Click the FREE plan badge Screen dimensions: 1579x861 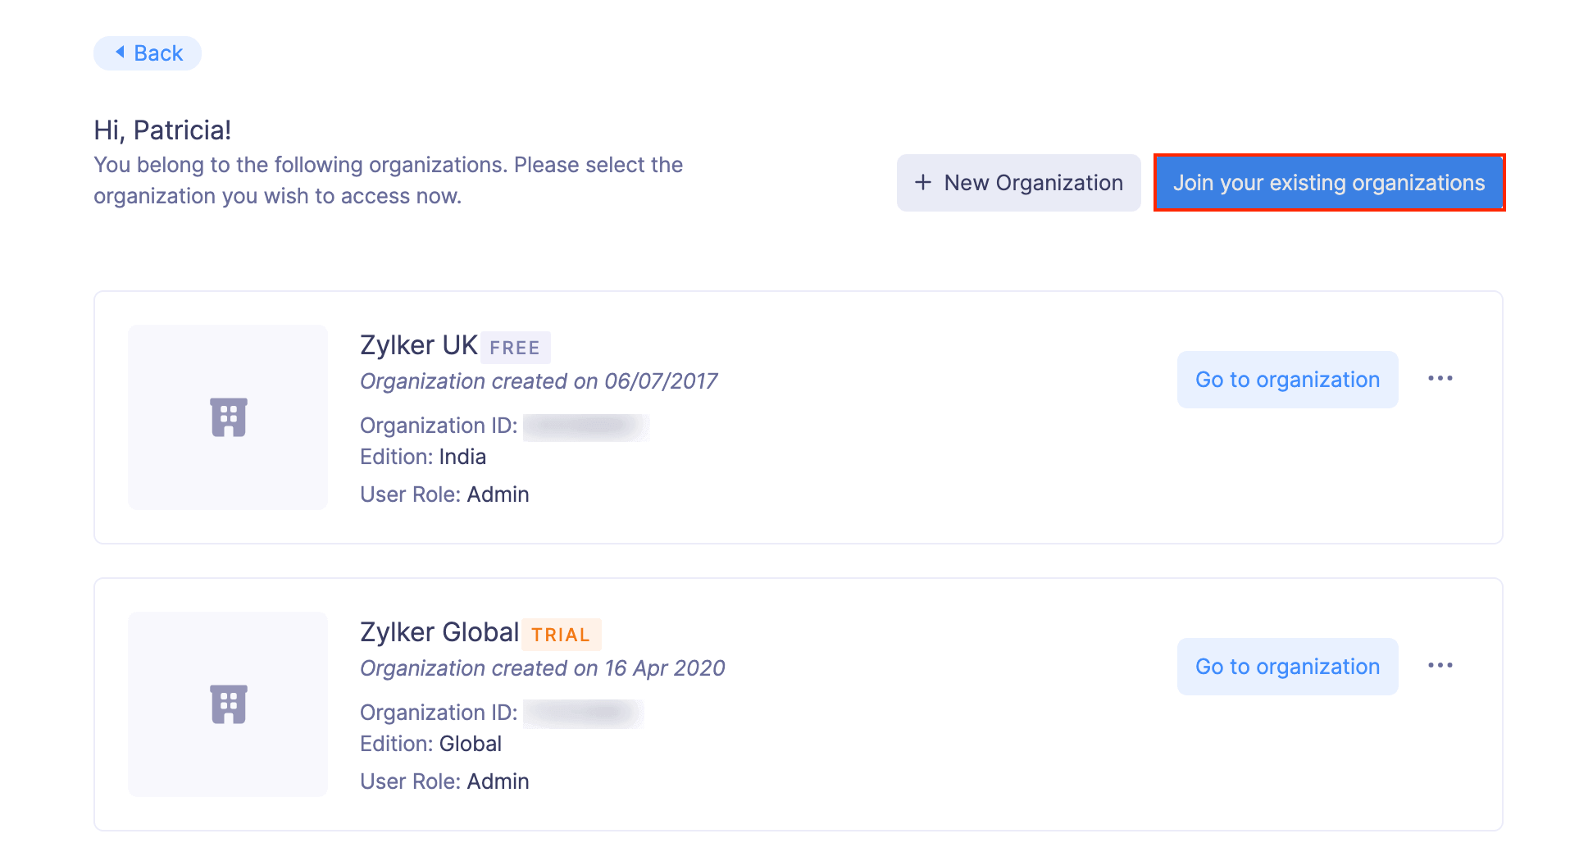point(515,348)
